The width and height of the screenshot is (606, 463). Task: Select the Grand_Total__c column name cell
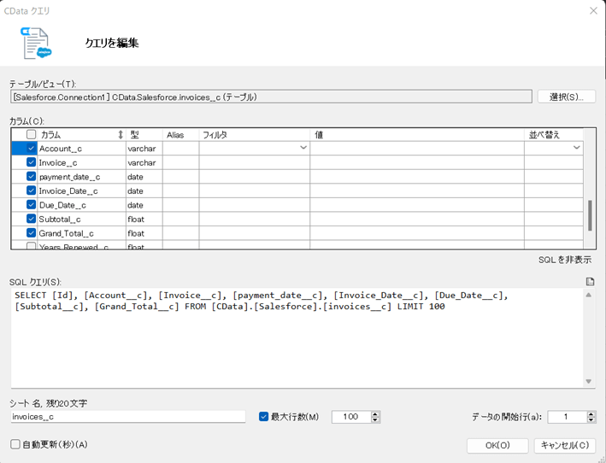pyautogui.click(x=81, y=233)
